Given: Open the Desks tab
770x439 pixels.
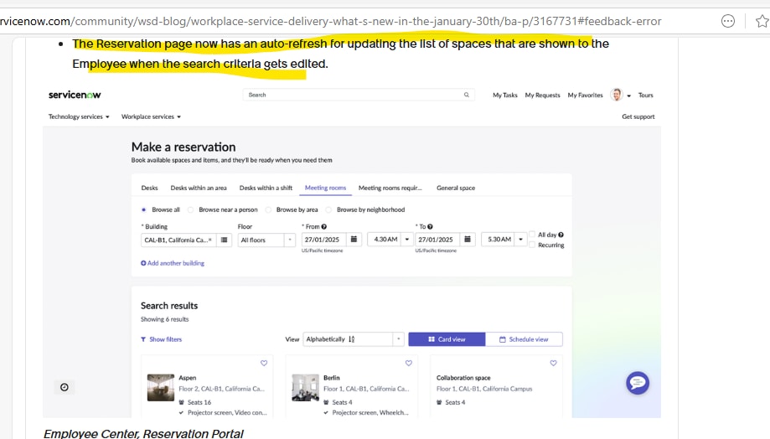Looking at the screenshot, I should coord(149,188).
